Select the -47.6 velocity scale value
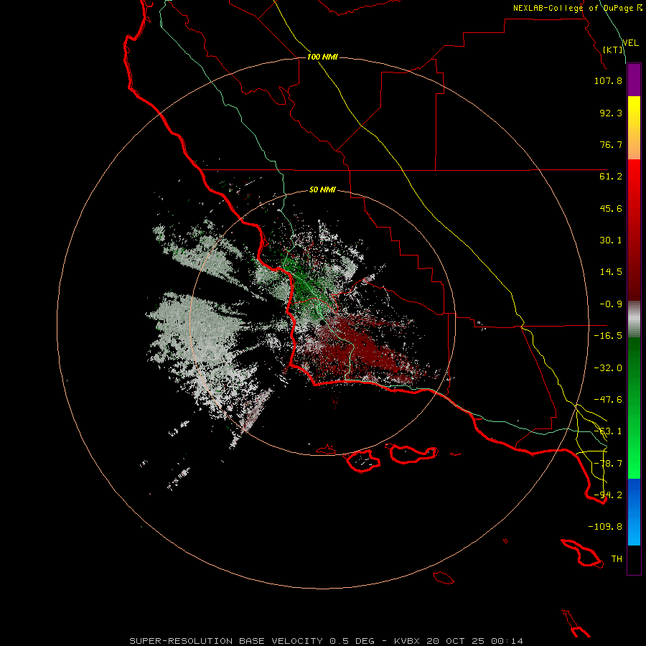 click(x=608, y=400)
